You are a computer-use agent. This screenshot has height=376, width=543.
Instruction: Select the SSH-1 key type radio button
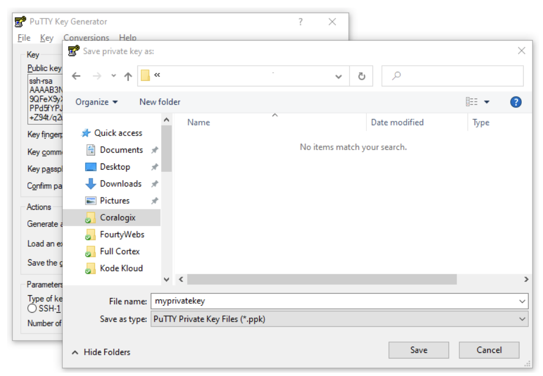click(32, 308)
